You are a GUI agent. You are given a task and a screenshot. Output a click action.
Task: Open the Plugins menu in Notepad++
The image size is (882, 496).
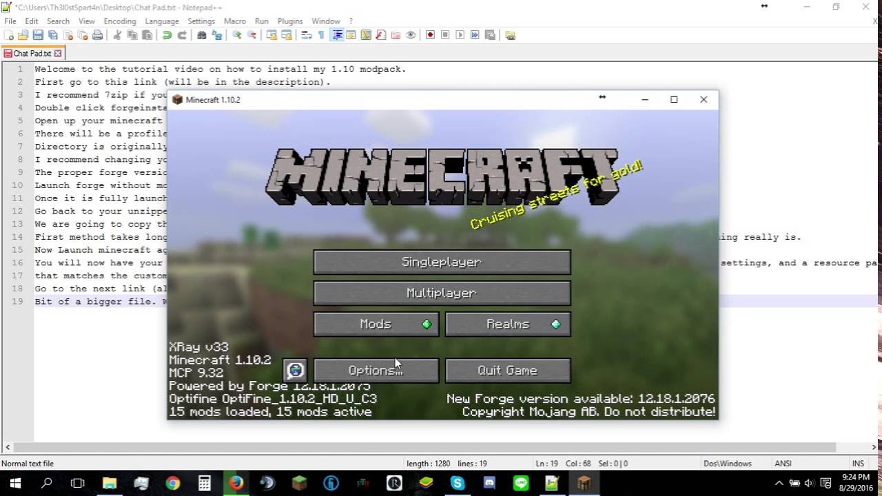(x=290, y=21)
